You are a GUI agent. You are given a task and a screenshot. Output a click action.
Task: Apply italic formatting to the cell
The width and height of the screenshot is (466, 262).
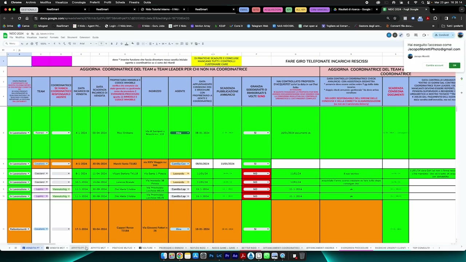(x=116, y=44)
